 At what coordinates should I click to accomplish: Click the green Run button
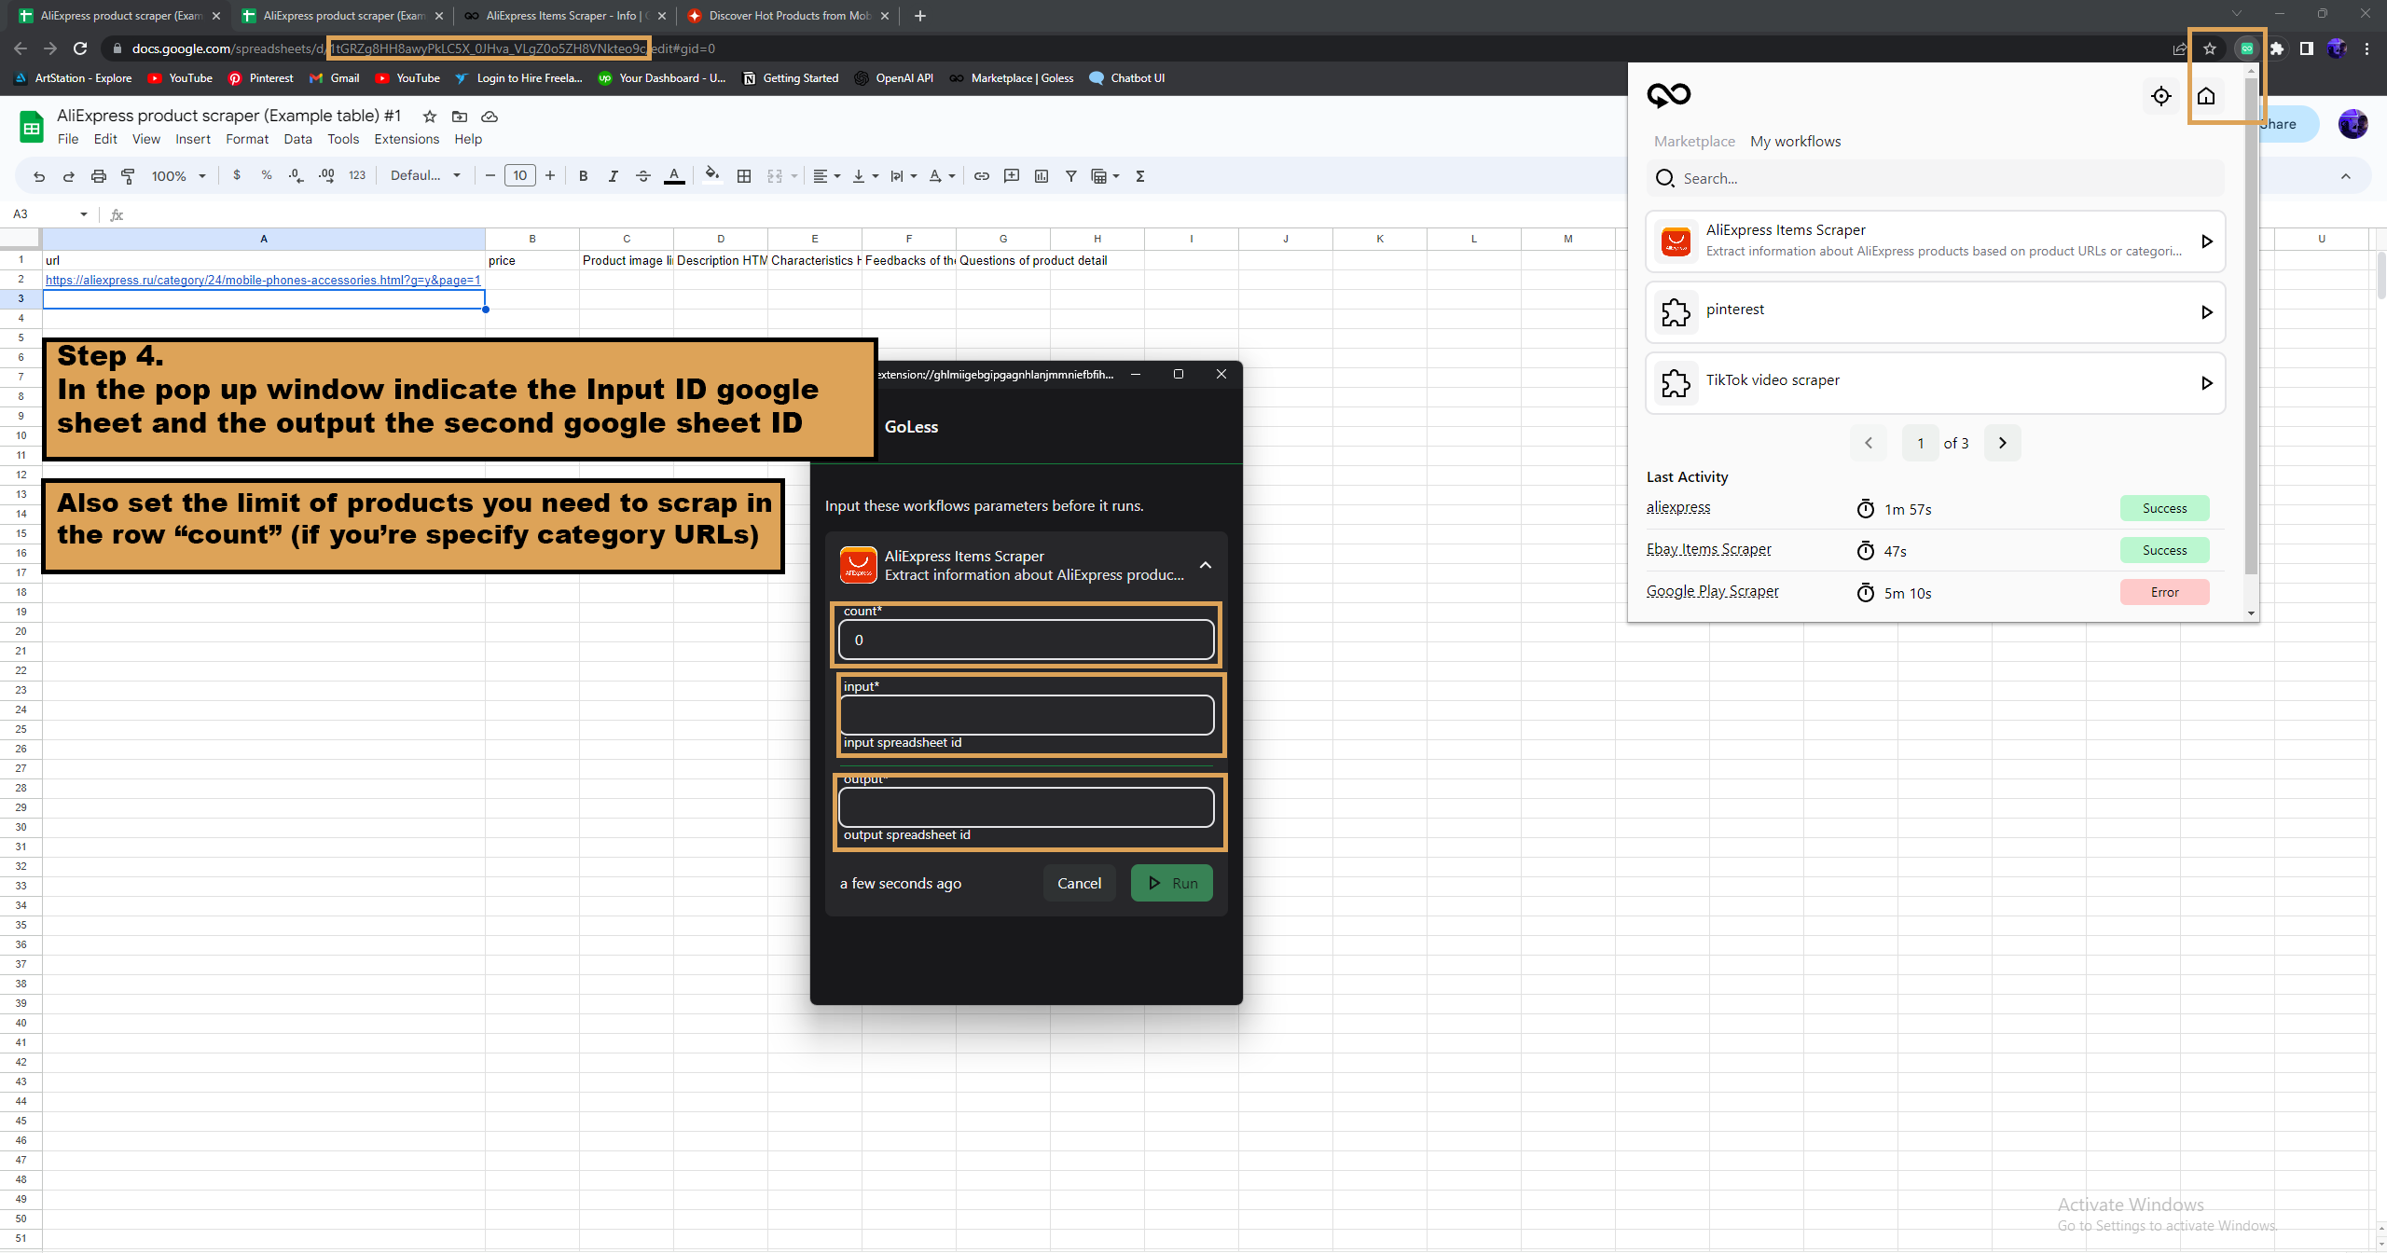(1172, 883)
